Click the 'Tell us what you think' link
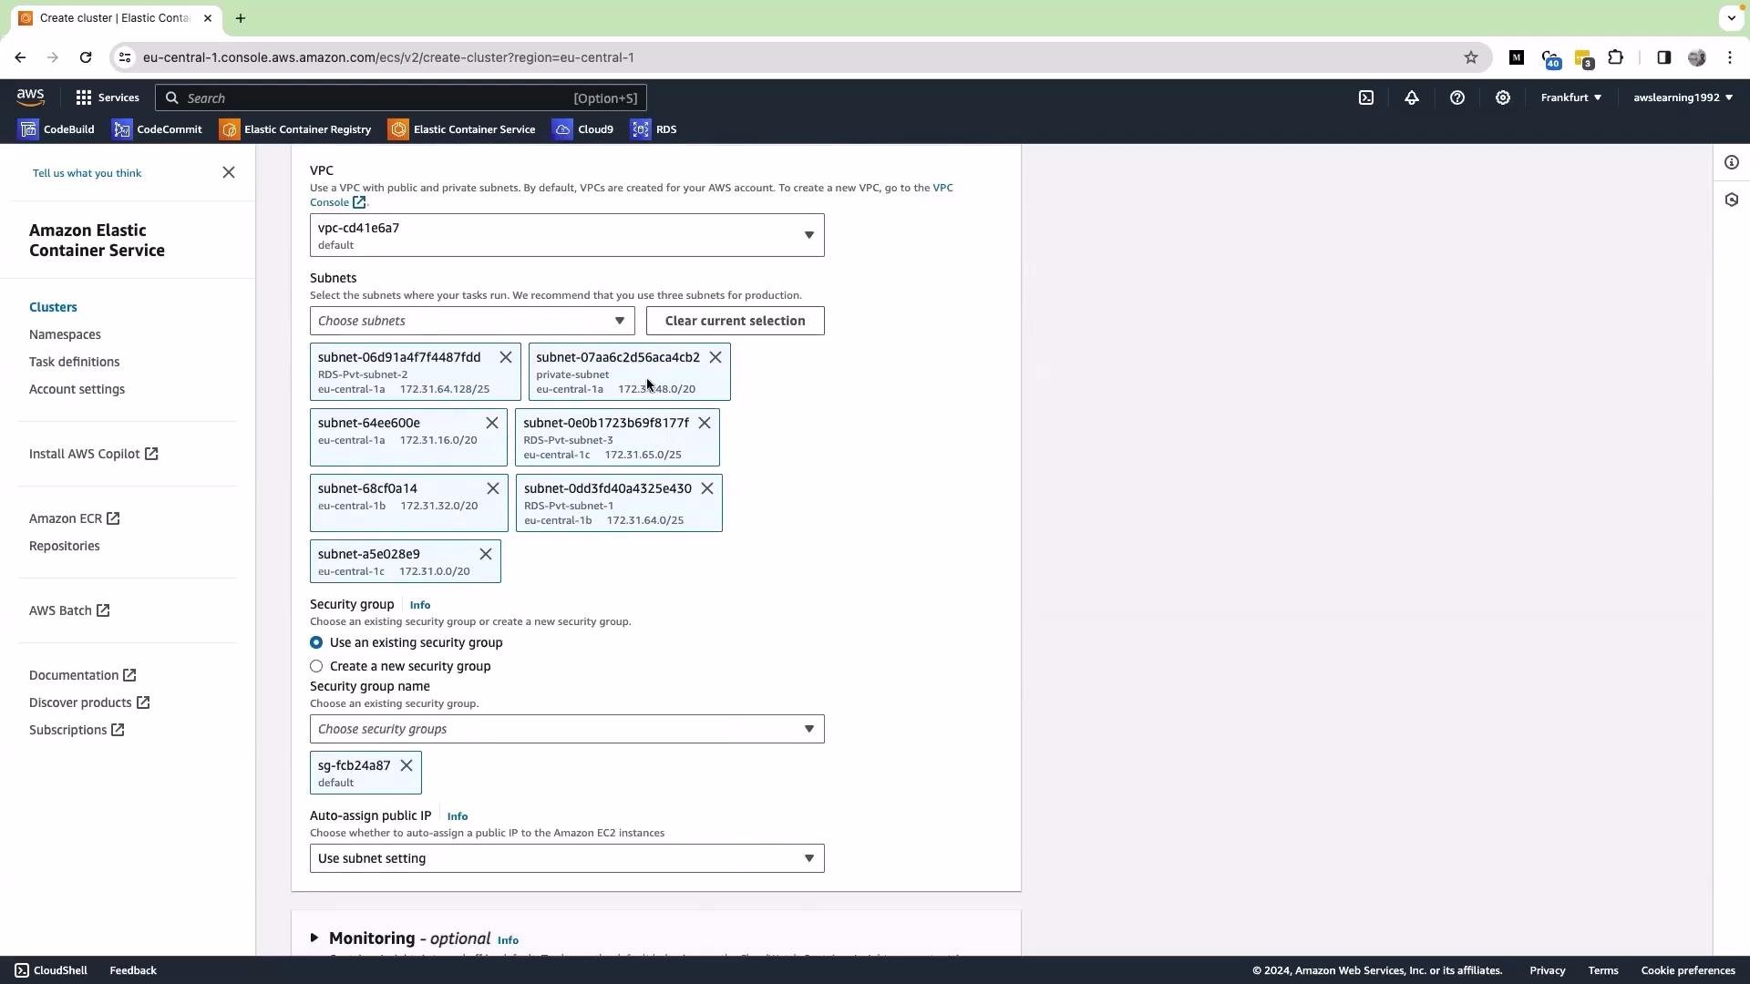 click(87, 173)
